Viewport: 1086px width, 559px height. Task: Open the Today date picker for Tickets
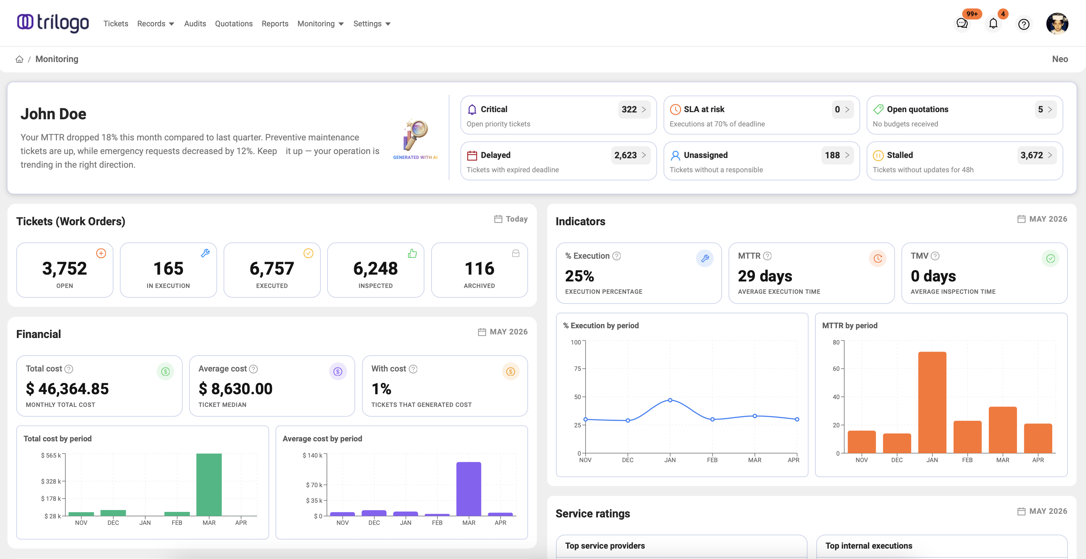tap(511, 219)
